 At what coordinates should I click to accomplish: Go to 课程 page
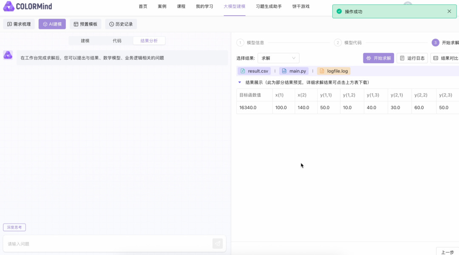click(x=181, y=6)
